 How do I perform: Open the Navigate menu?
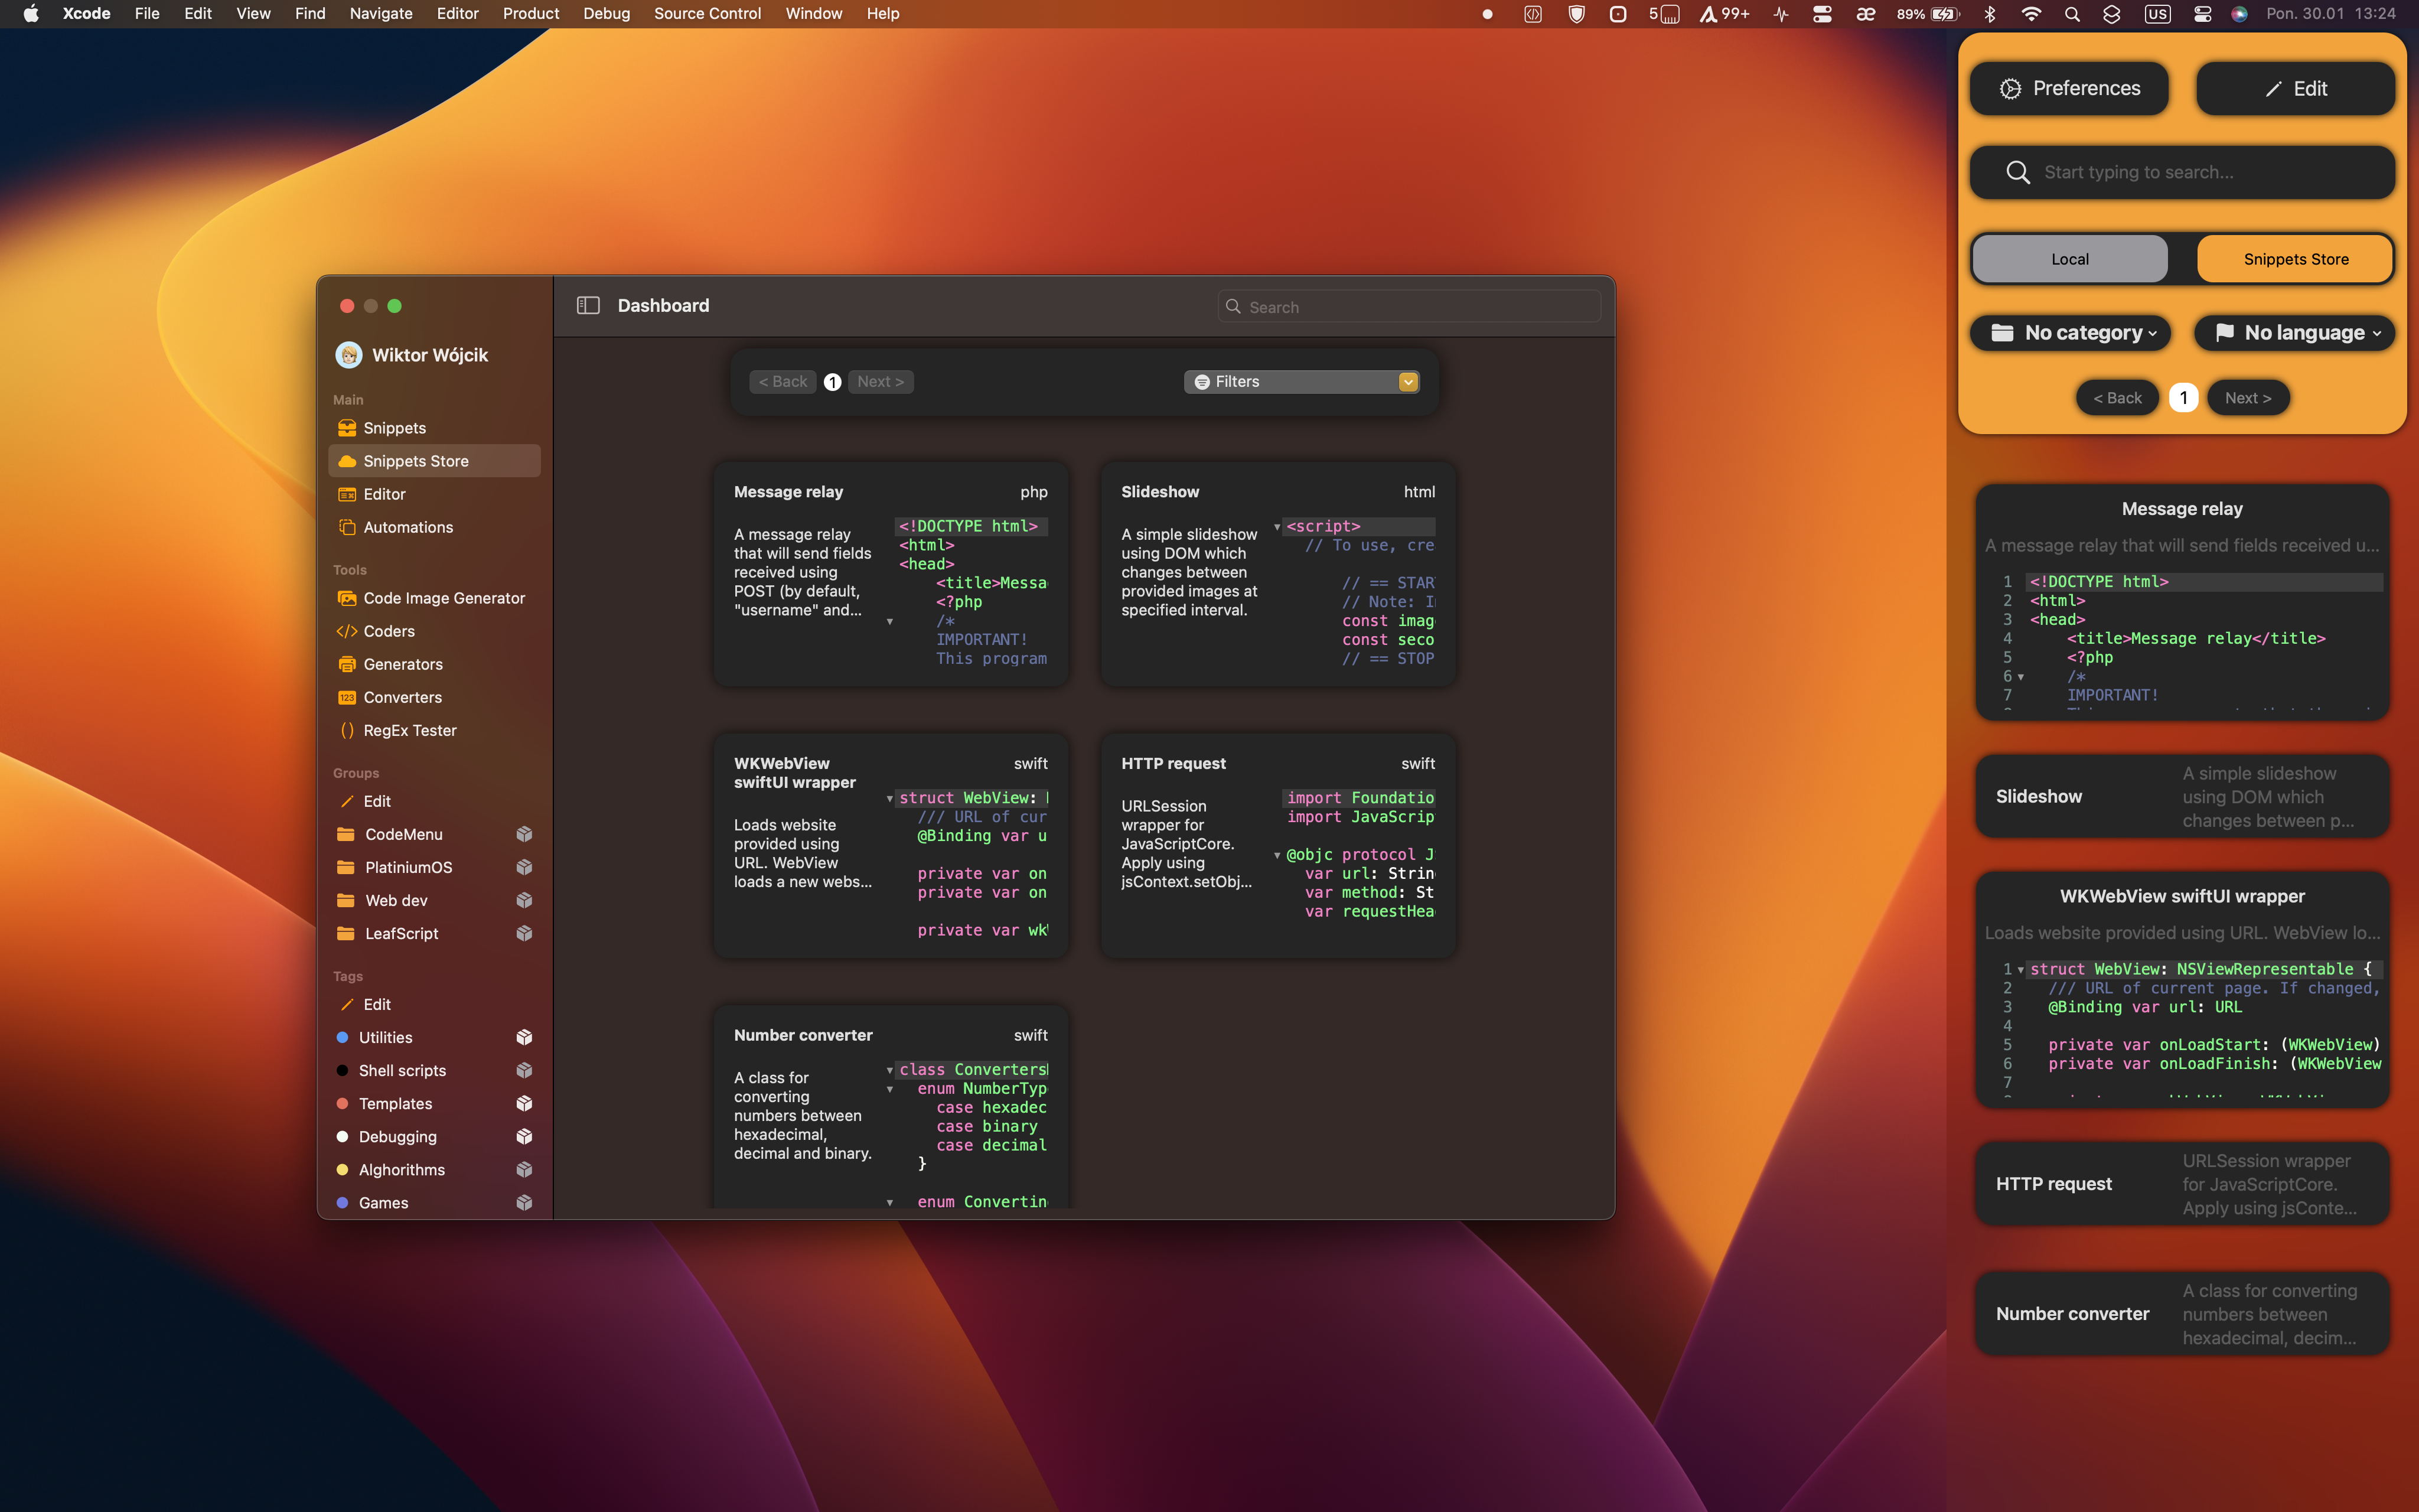point(381,14)
